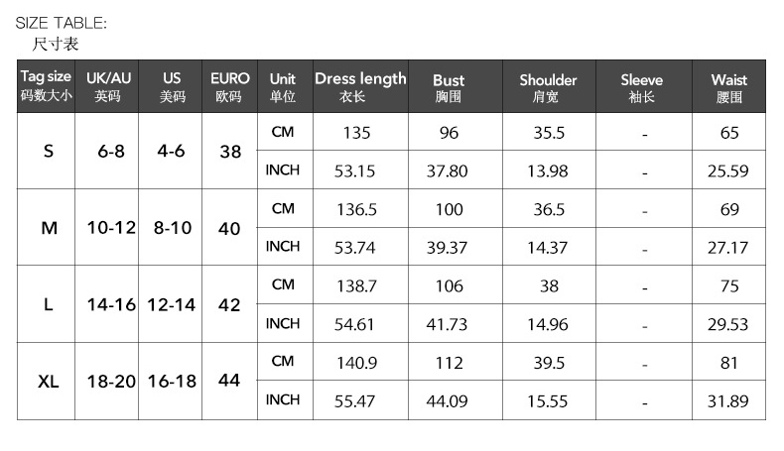Click the 135 dress length value
The height and width of the screenshot is (451, 784).
coord(356,133)
